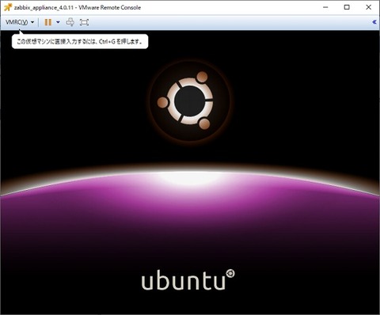
Task: Open the VMRC(V) menu
Action: click(x=20, y=22)
